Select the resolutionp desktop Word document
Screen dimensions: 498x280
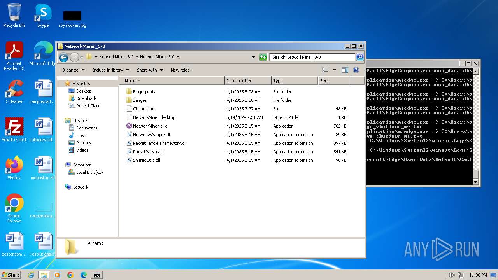(x=43, y=244)
